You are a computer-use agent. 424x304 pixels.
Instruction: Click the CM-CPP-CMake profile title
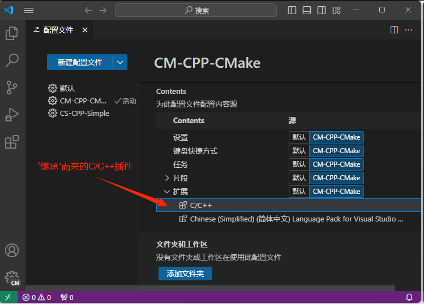[x=207, y=63]
